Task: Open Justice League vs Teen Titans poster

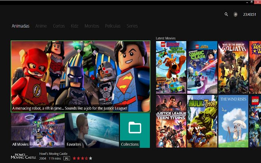Action: pos(171,121)
